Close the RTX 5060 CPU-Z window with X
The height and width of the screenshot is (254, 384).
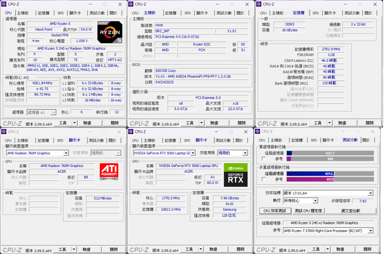click(x=246, y=132)
